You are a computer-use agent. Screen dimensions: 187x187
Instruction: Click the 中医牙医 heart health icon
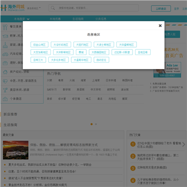[x=5, y=81]
